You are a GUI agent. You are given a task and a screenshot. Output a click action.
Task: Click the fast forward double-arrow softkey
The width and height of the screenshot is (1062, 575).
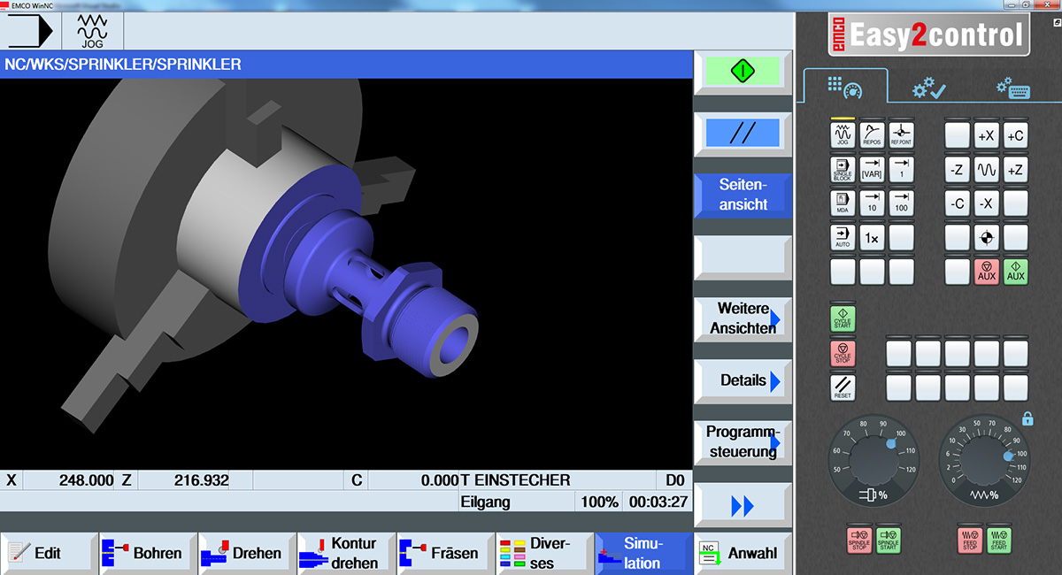[x=743, y=506]
